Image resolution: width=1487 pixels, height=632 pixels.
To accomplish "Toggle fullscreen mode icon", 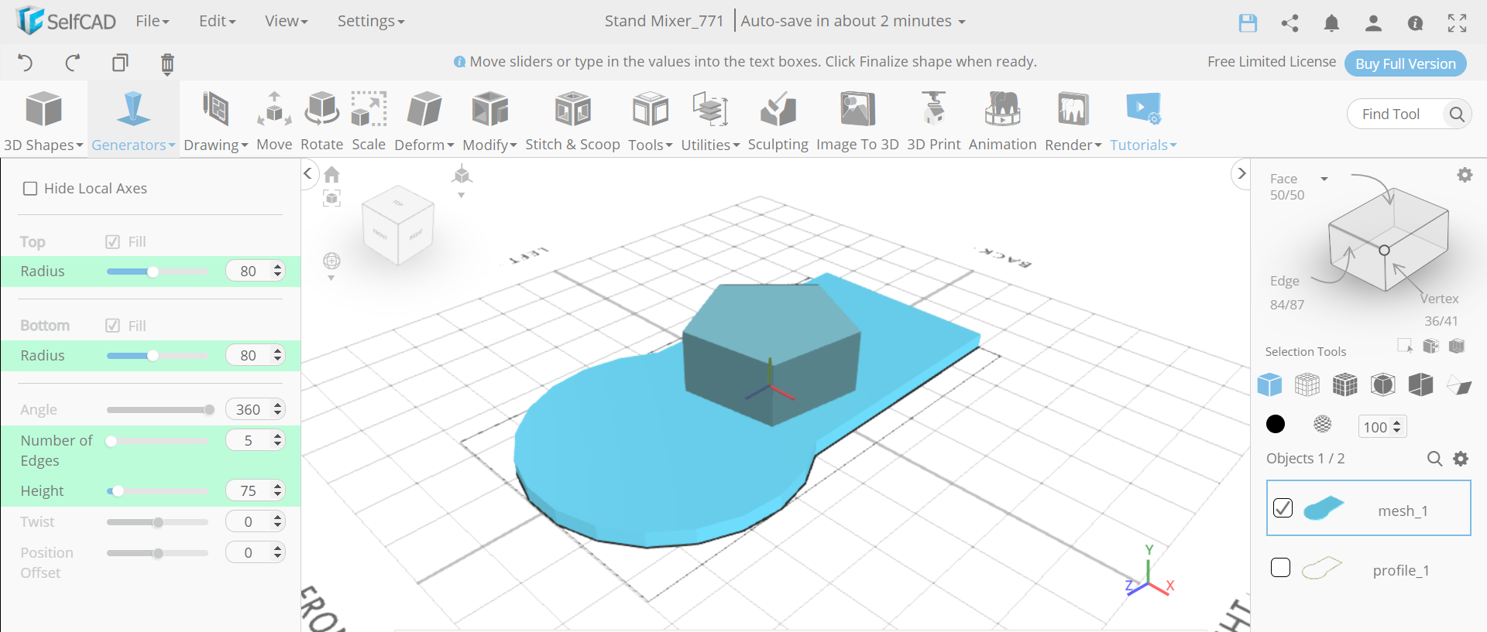I will point(1457,23).
